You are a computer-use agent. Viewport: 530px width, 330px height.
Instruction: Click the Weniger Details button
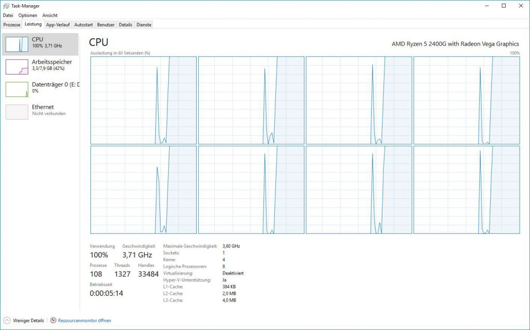click(x=24, y=320)
